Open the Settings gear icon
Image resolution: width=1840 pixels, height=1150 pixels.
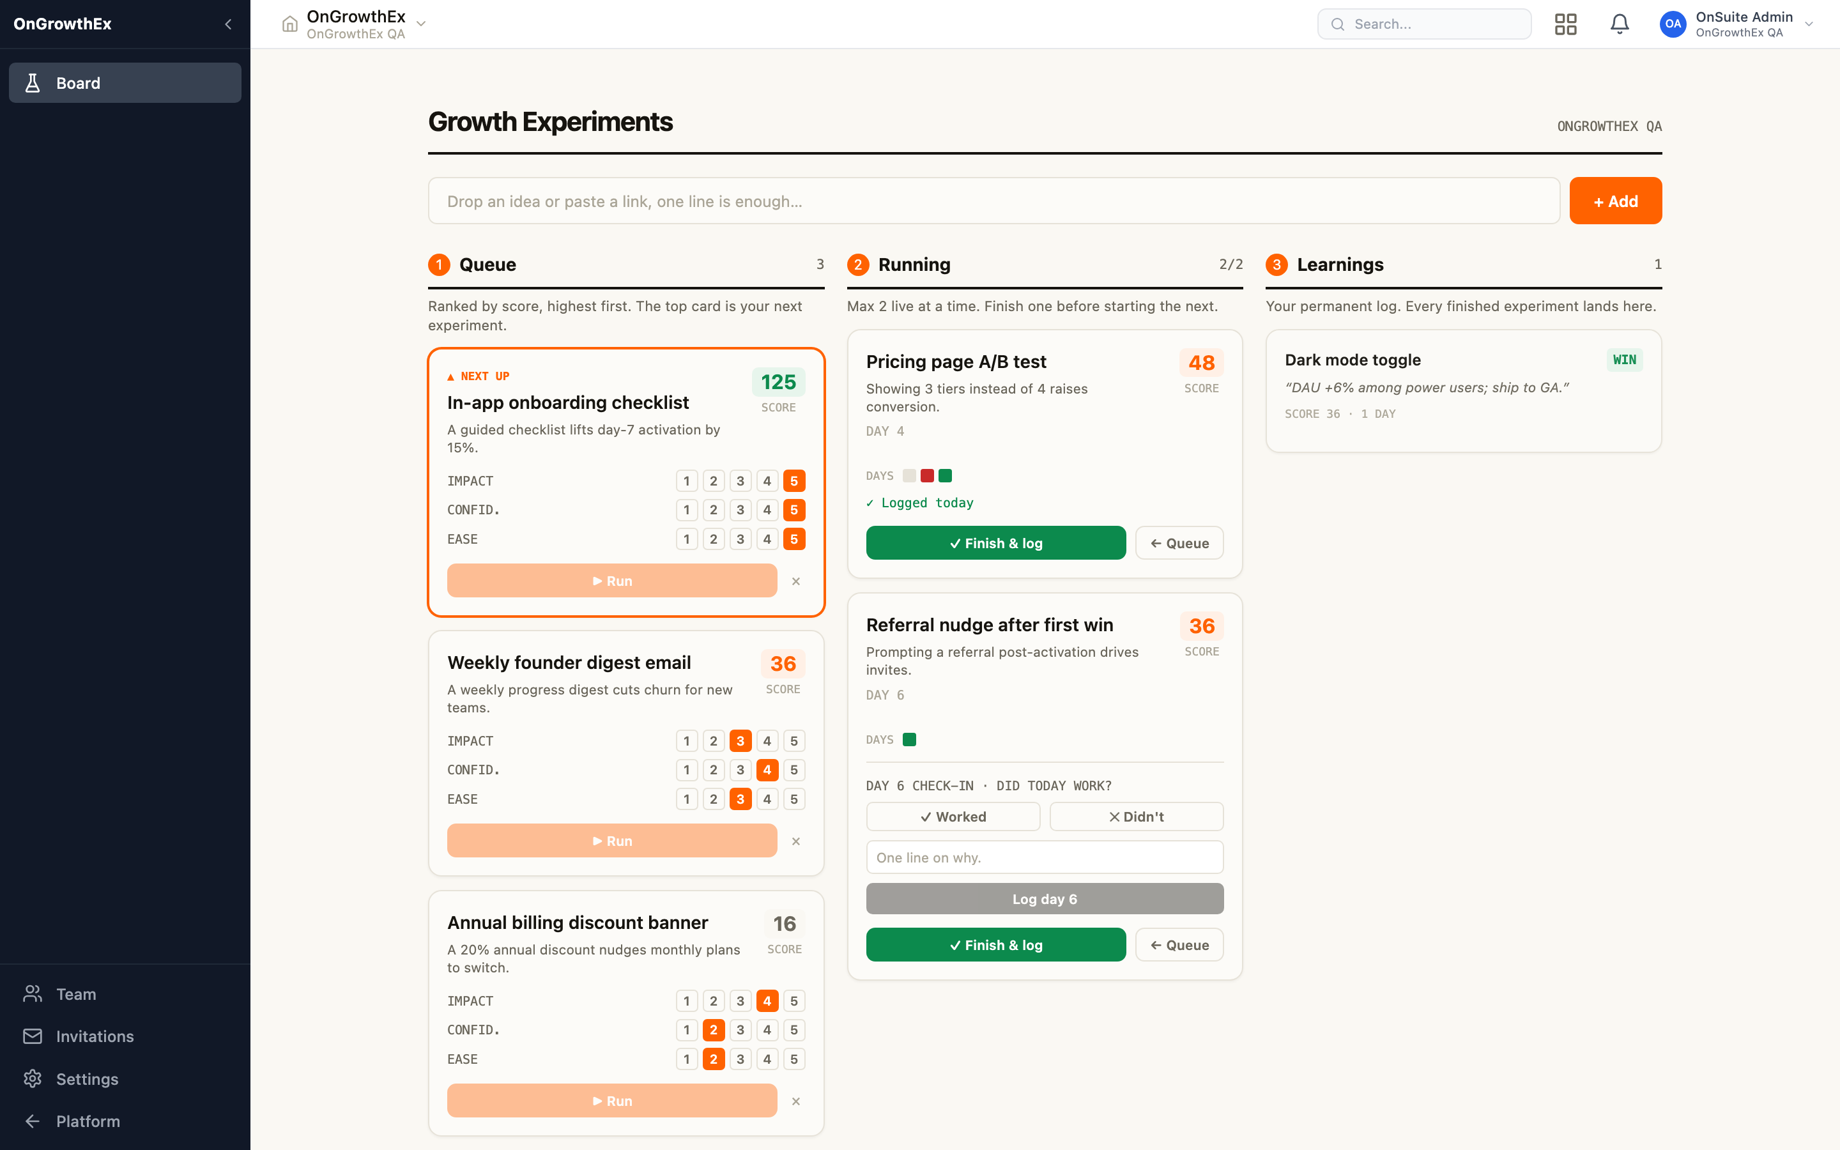pyautogui.click(x=33, y=1078)
